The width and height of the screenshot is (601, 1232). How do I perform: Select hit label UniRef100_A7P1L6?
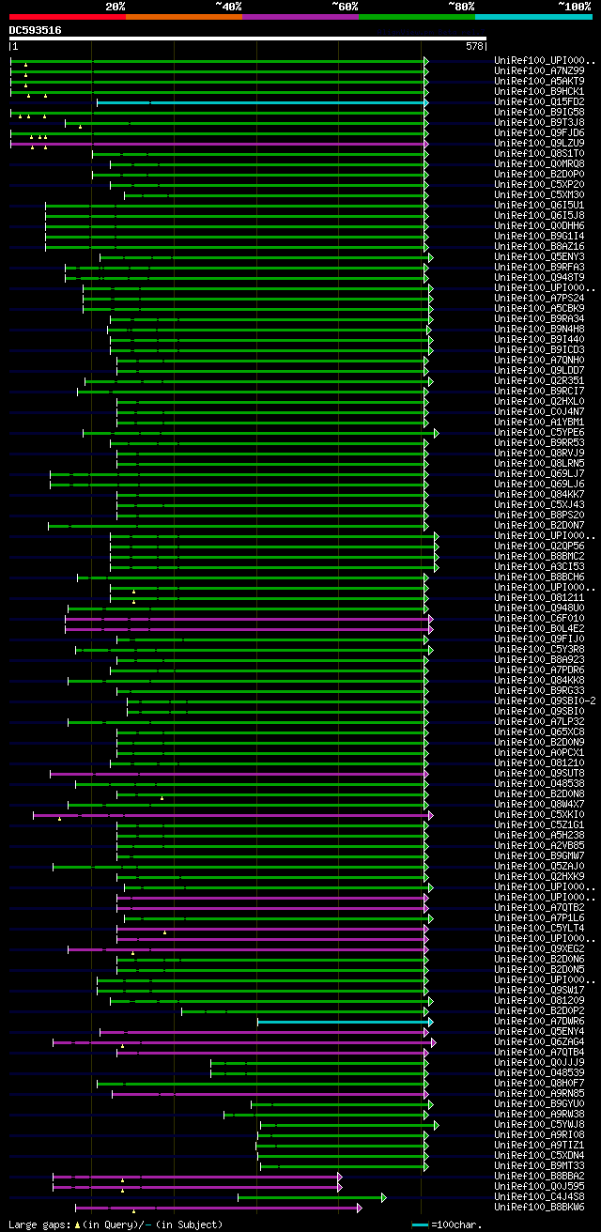click(539, 918)
